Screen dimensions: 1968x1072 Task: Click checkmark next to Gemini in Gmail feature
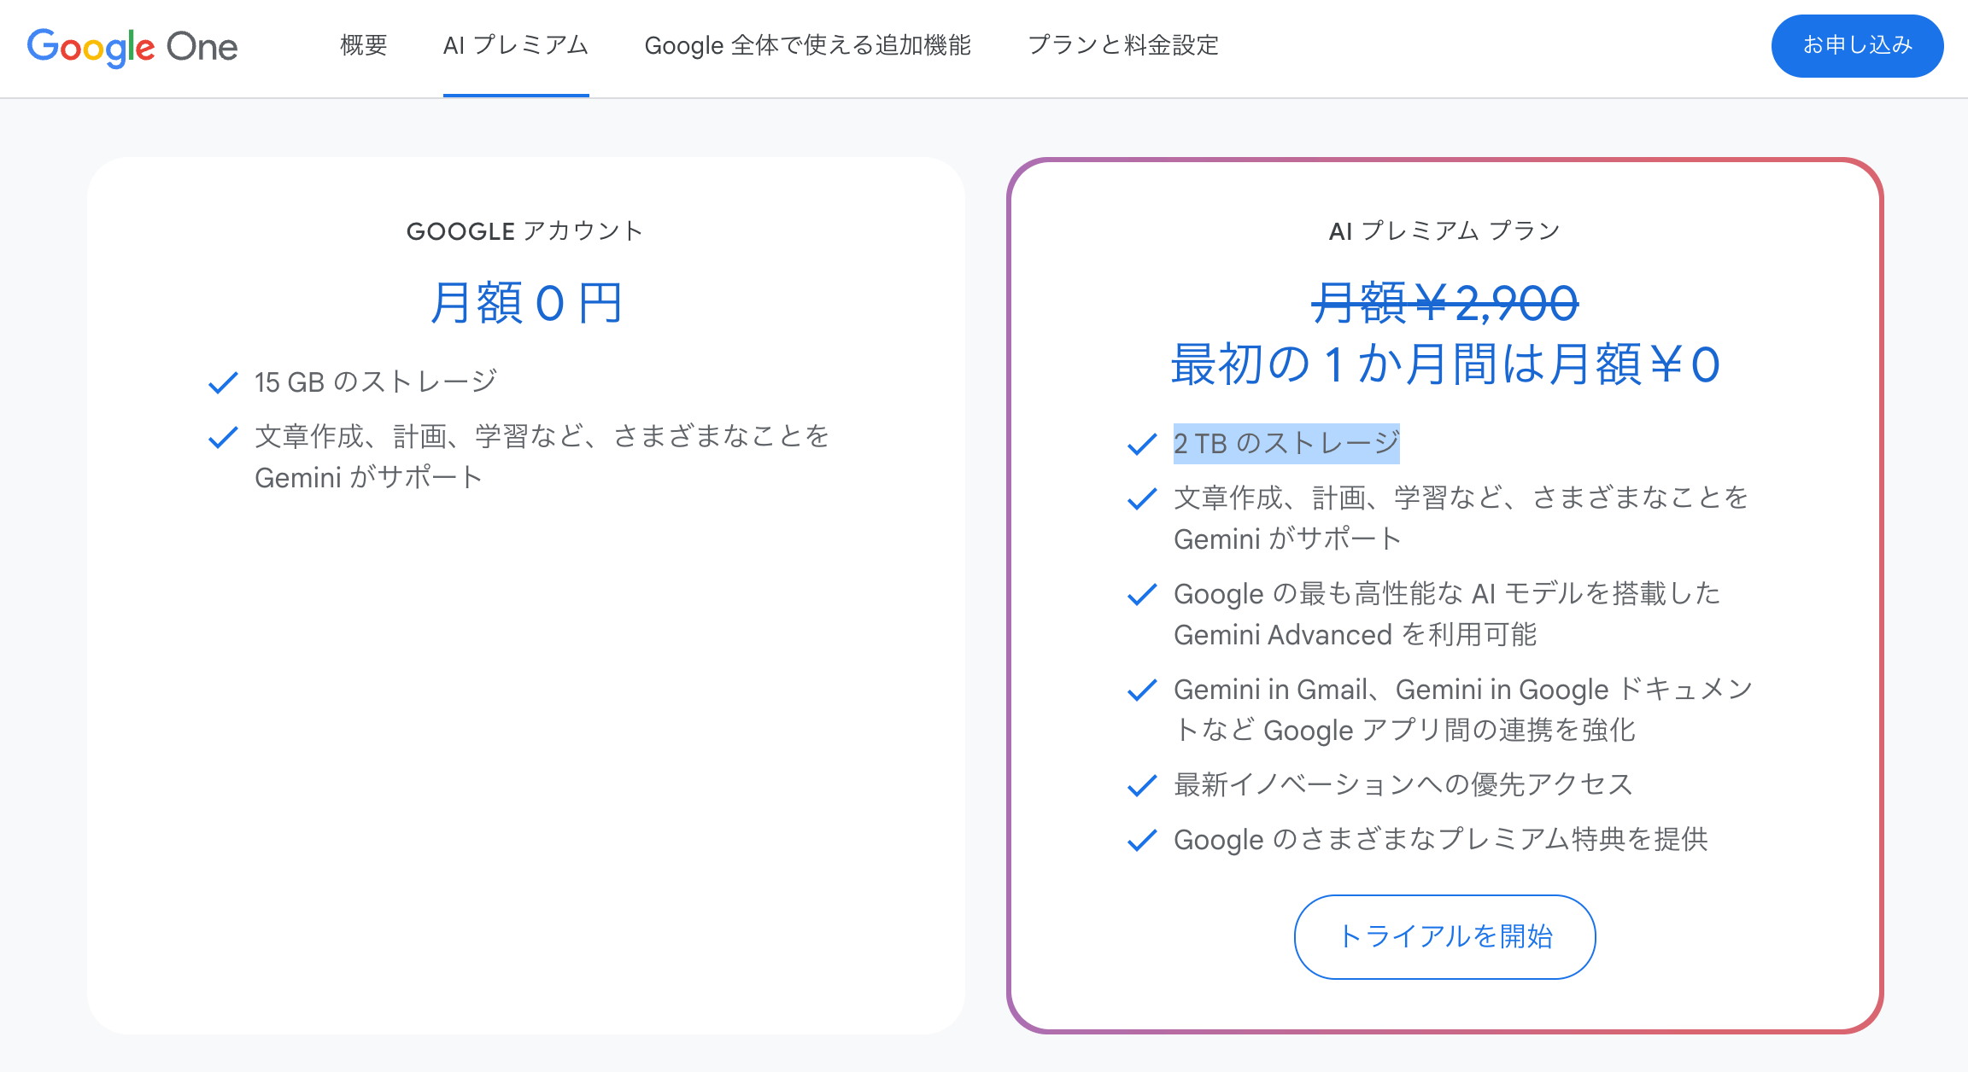pyautogui.click(x=1142, y=690)
